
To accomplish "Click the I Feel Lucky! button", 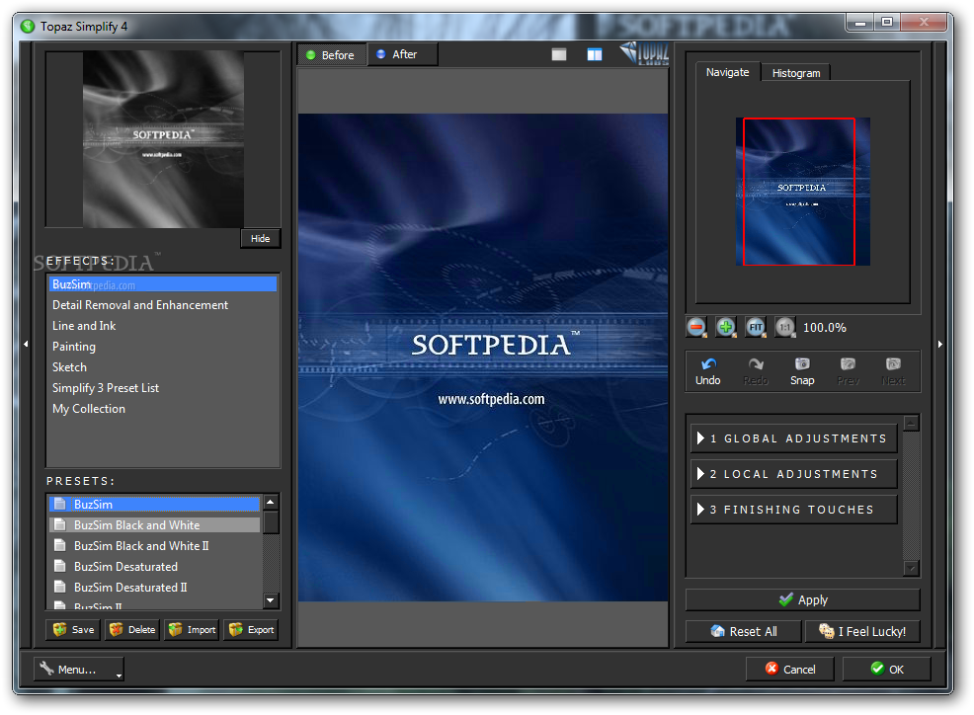I will click(862, 631).
